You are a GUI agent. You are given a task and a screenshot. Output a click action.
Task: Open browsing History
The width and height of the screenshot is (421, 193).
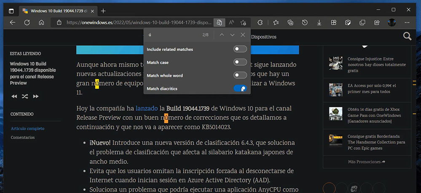[304, 23]
